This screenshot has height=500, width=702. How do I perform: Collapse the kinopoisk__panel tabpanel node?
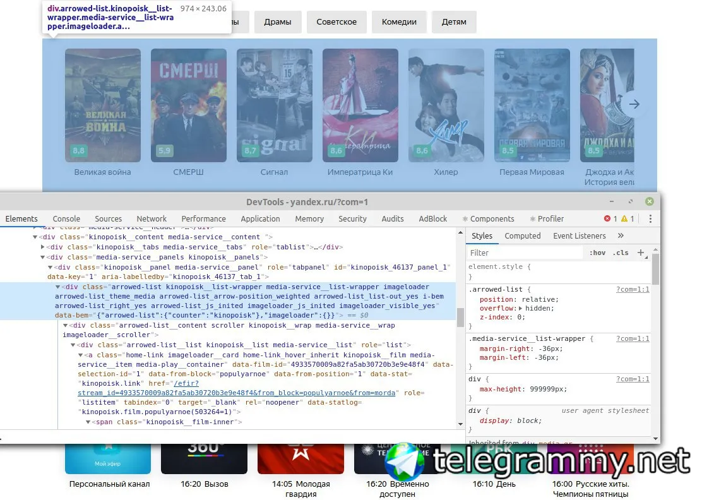click(50, 267)
